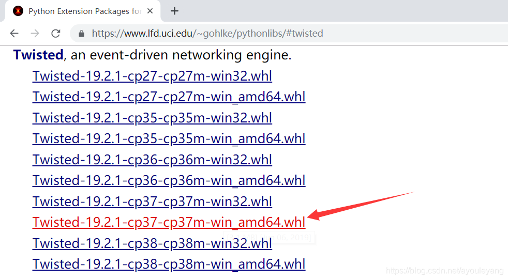Download Twisted cp36 win_amd64 wheel
Screen dimensions: 508x280
coord(169,181)
